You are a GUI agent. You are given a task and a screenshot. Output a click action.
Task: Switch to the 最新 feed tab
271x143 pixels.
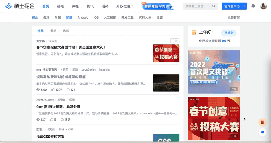pyautogui.click(x=53, y=31)
